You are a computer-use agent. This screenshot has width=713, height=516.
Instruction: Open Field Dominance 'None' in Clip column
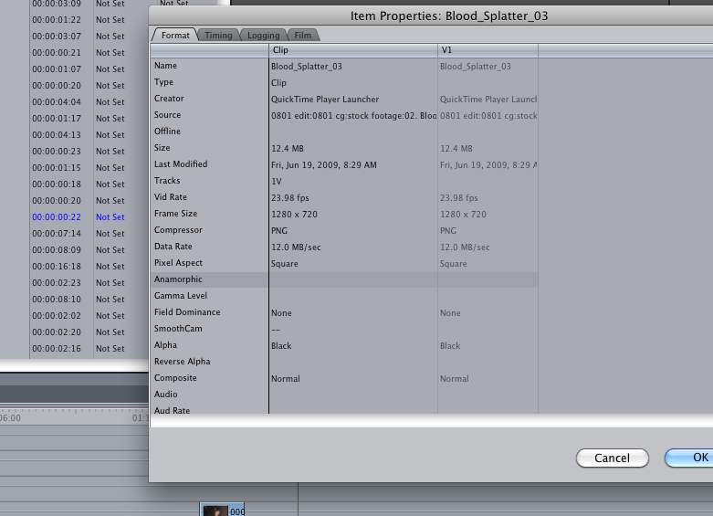pos(281,313)
